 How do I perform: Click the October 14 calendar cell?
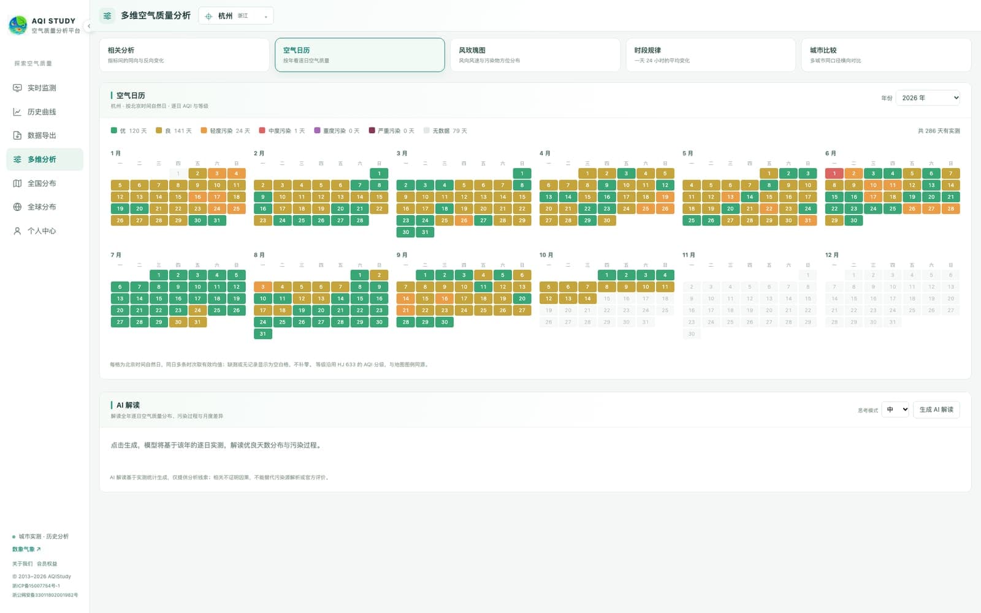tap(587, 299)
